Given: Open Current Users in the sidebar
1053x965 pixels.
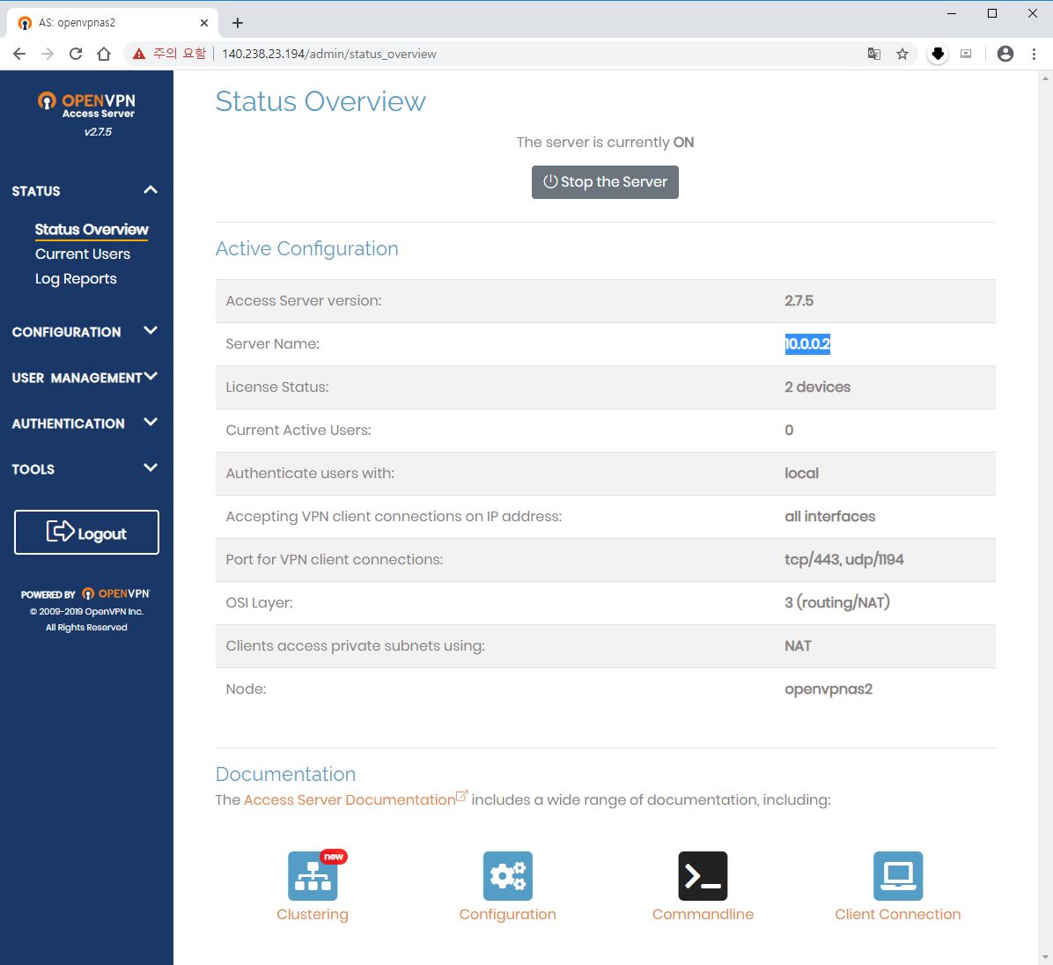Looking at the screenshot, I should pos(83,254).
